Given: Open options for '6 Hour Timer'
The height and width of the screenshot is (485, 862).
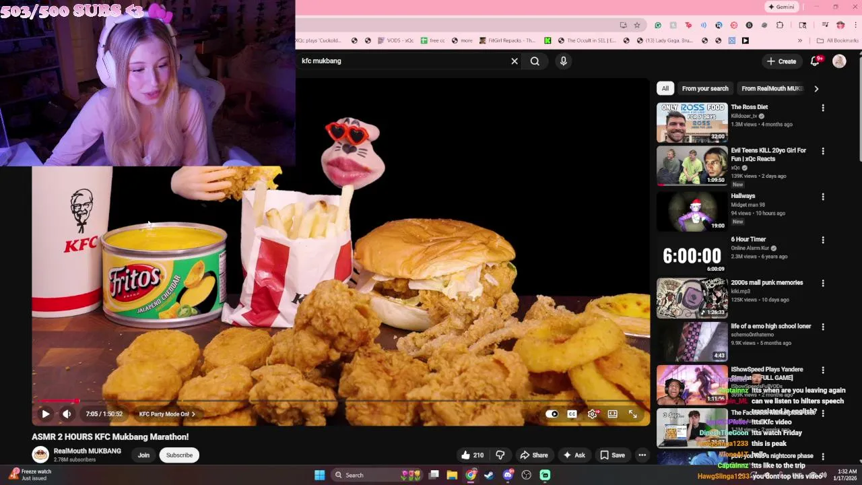Looking at the screenshot, I should [x=823, y=240].
